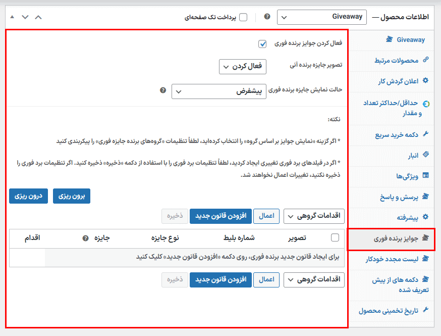
Task: Click the link icon beside محصولات مرتبط
Action: click(x=425, y=60)
